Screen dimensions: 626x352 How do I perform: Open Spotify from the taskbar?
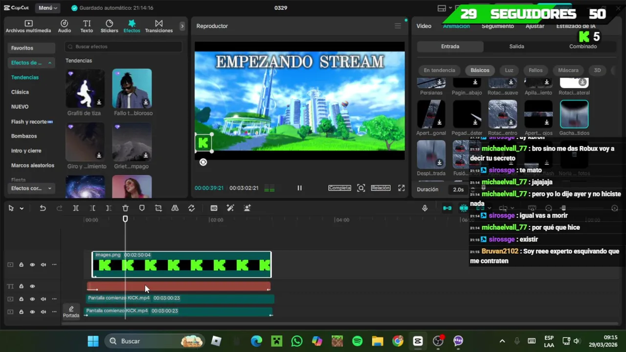point(357,341)
